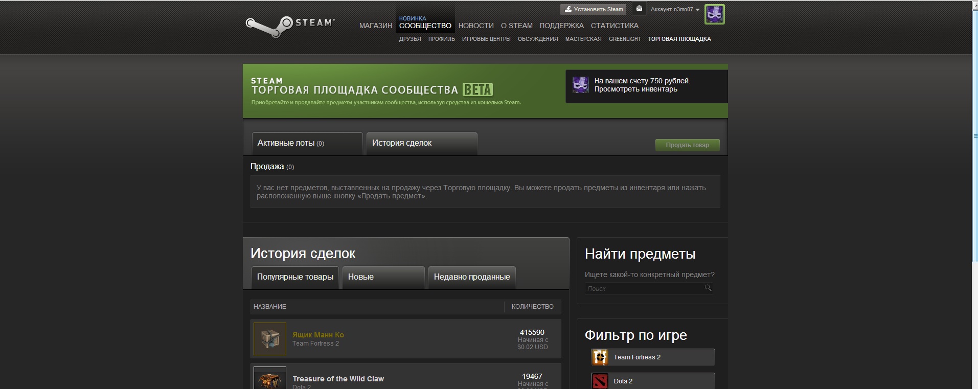Click the Продать товар button
The image size is (978, 389).
(x=687, y=145)
